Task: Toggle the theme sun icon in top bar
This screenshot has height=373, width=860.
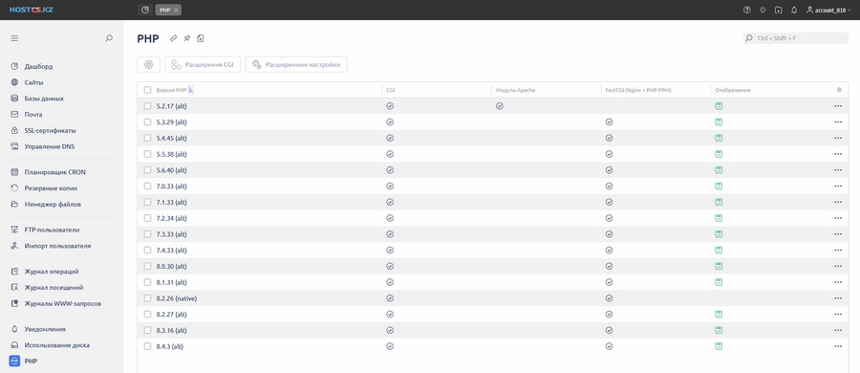Action: (x=763, y=10)
